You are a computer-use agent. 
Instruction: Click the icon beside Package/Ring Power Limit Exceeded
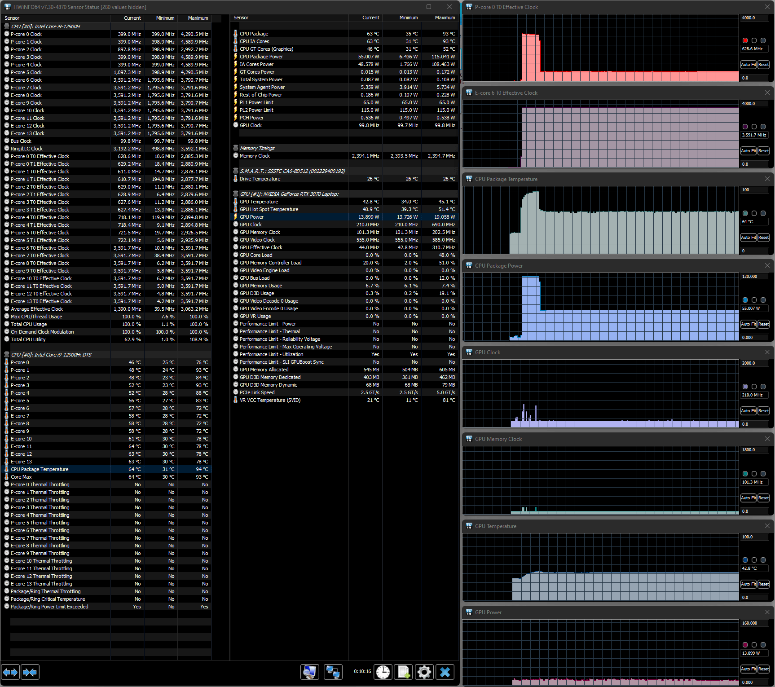(x=7, y=607)
